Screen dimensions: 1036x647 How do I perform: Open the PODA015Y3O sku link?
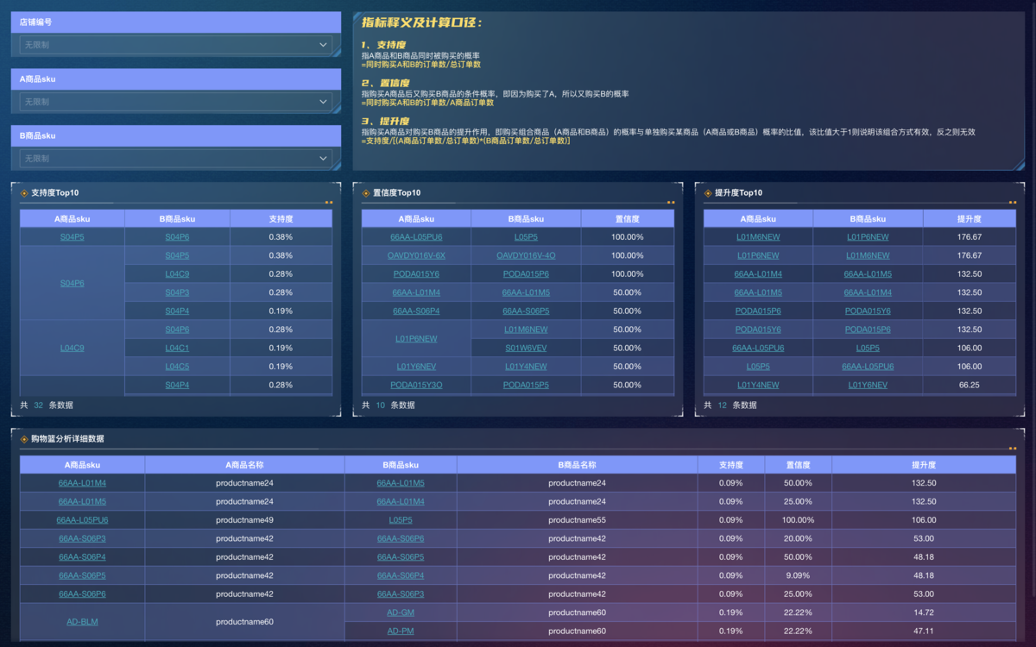coord(416,386)
